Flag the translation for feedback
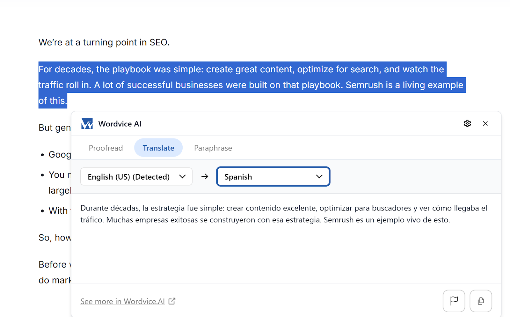The height and width of the screenshot is (317, 510). (454, 301)
